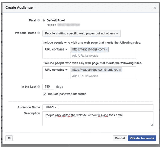Screen dimensions: 161x148
Task: Click the Create Audience button
Action: tap(142, 138)
